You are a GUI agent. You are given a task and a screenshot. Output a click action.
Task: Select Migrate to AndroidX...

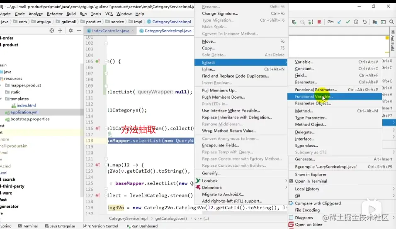click(x=241, y=195)
